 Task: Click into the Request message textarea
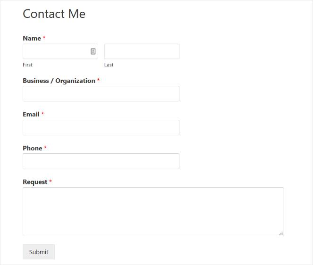click(x=153, y=211)
